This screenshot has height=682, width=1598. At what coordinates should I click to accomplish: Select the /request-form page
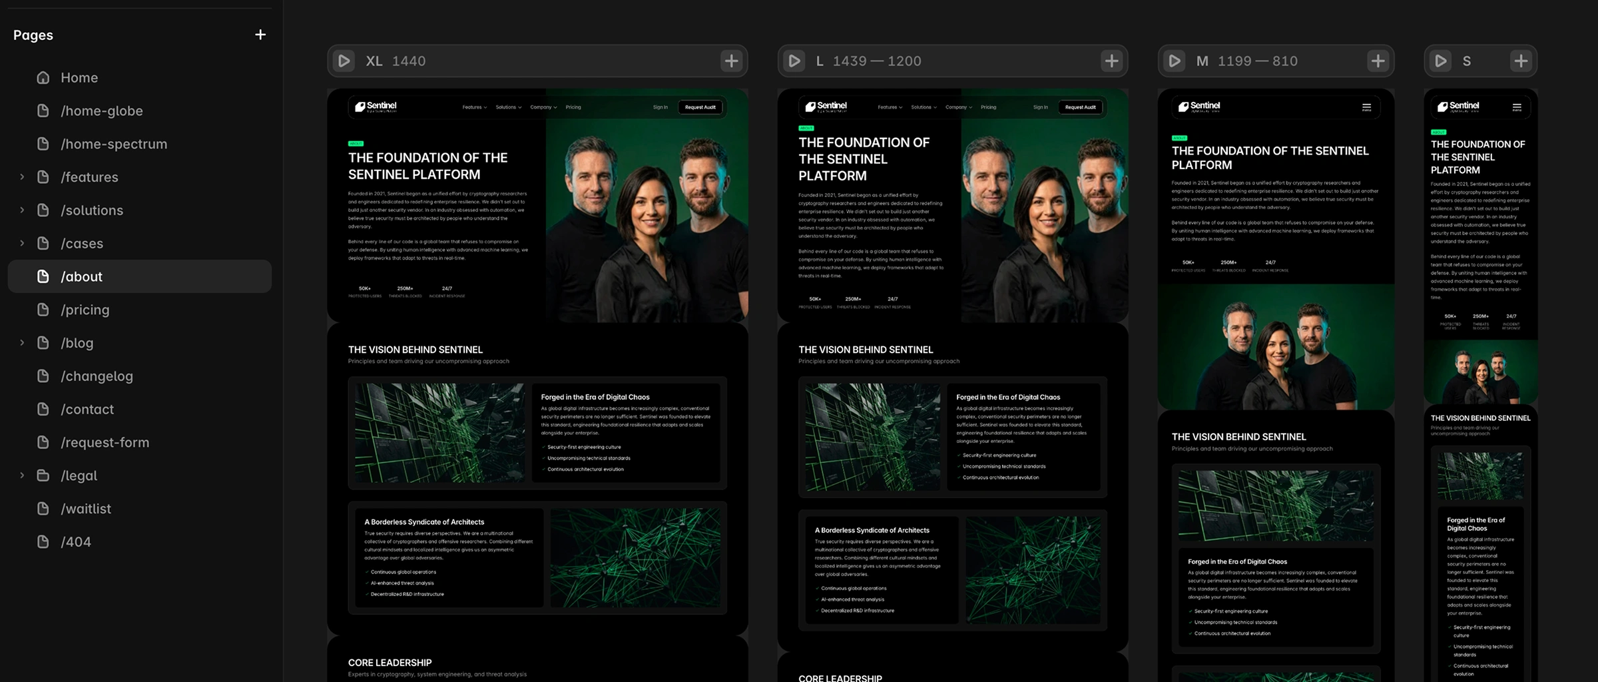140,442
